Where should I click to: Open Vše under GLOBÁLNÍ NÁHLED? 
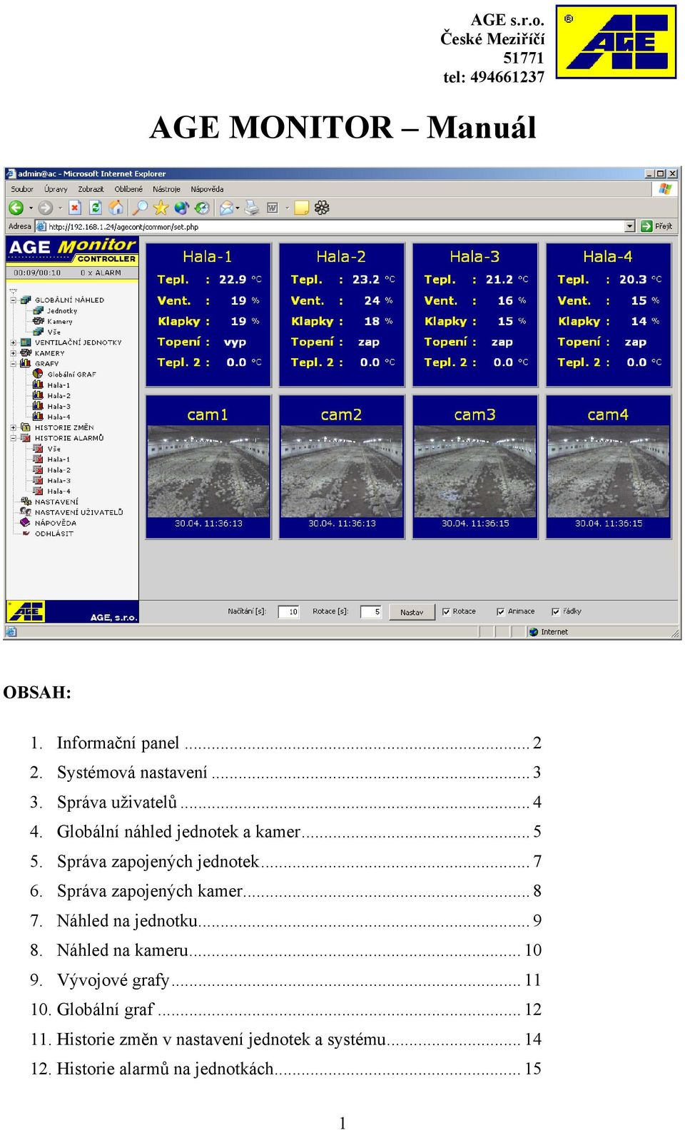pos(47,332)
